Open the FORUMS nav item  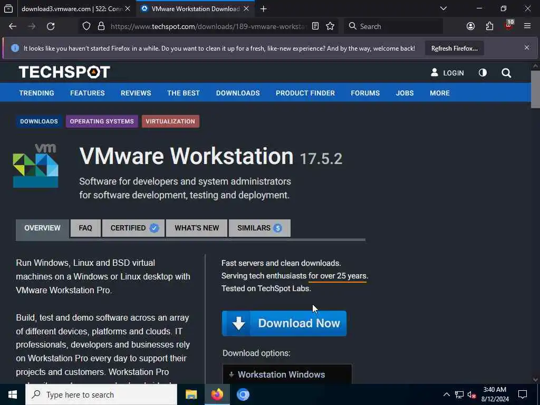pos(365,93)
